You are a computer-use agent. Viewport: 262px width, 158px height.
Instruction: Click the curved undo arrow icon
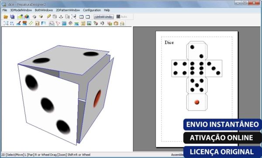click(102, 23)
